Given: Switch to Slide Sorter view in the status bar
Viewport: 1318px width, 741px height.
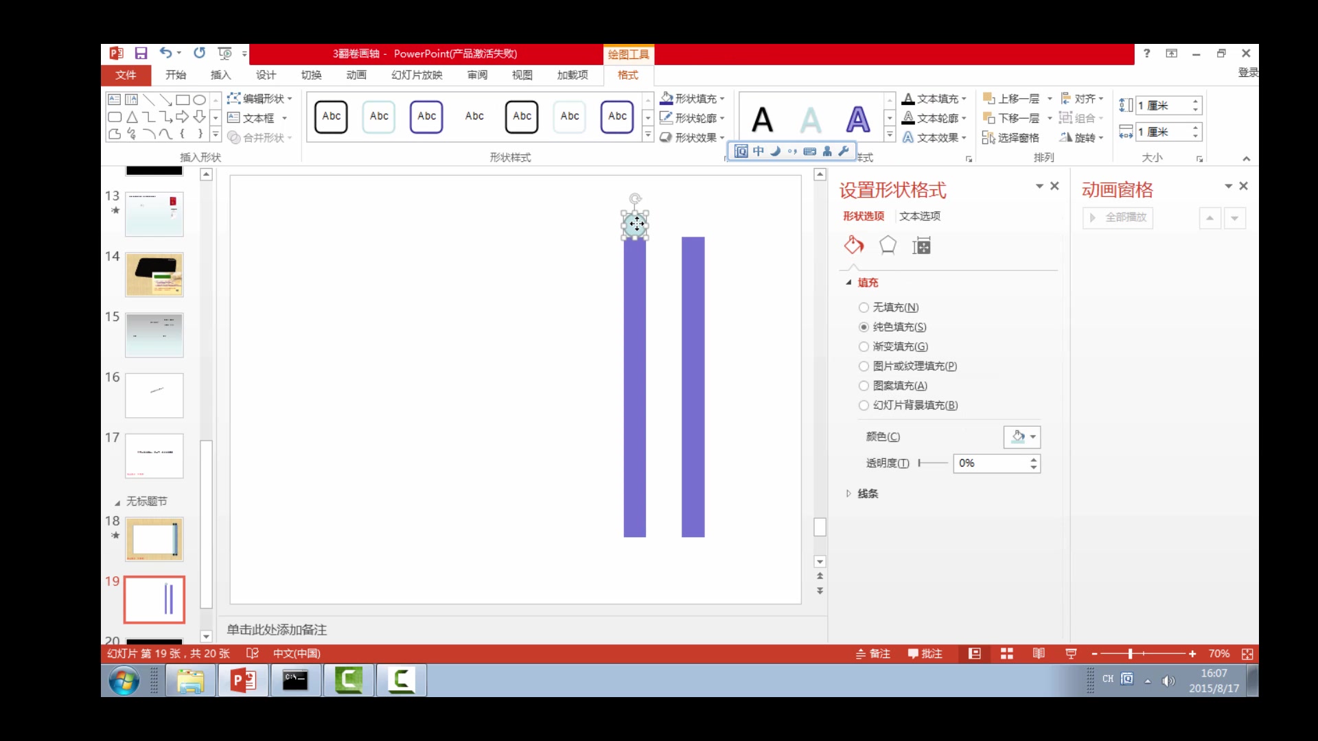Looking at the screenshot, I should 1007,654.
